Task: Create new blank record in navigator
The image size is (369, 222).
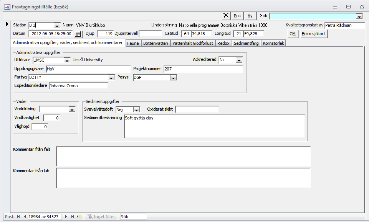Action: tap(79, 217)
